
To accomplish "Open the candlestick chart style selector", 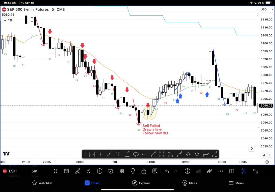I will pos(56,171).
